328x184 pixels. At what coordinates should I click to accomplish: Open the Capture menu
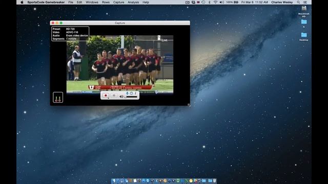118,2
